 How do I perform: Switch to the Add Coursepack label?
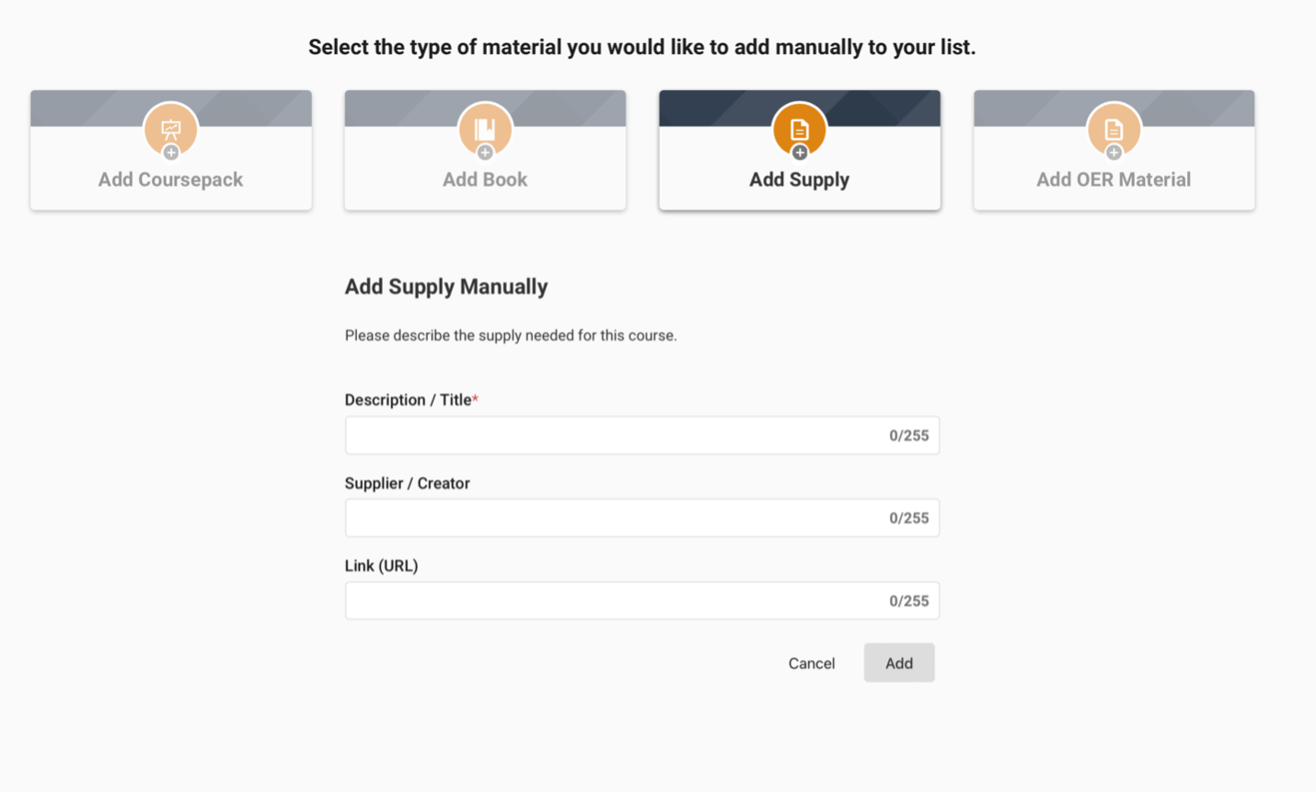tap(171, 179)
